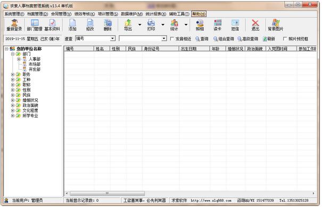Collapse the 您的单位名称 root node
322x207 pixels.
(6, 49)
